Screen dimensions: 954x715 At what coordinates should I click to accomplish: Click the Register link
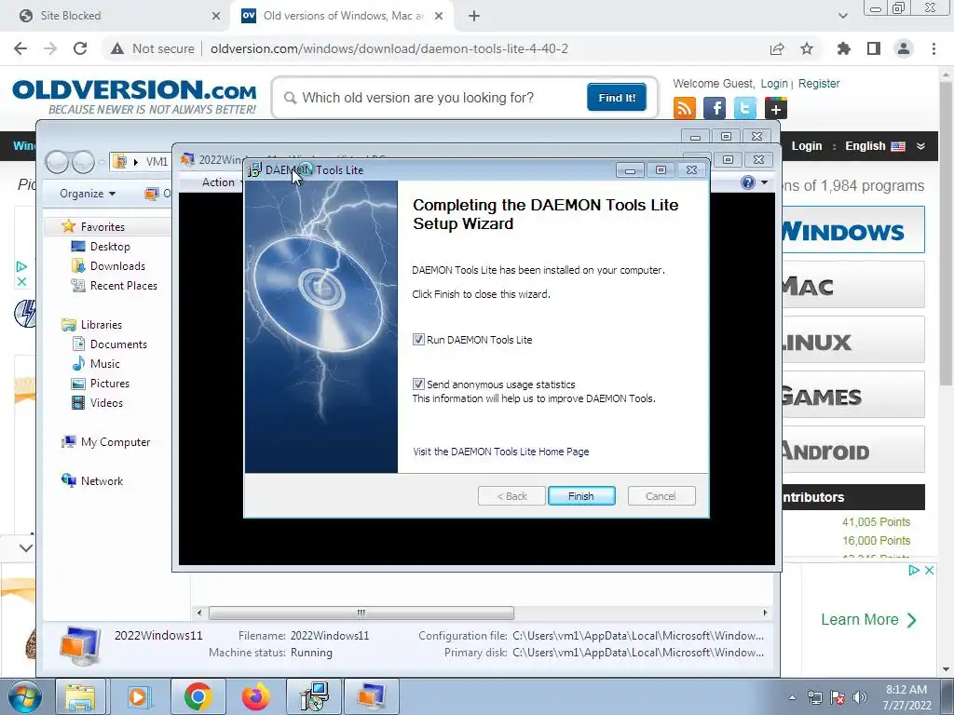point(818,83)
